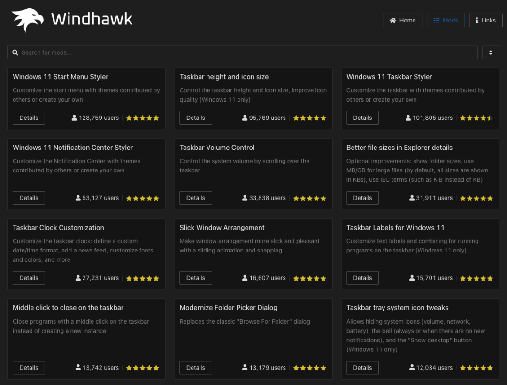Open the Links menu

[486, 20]
